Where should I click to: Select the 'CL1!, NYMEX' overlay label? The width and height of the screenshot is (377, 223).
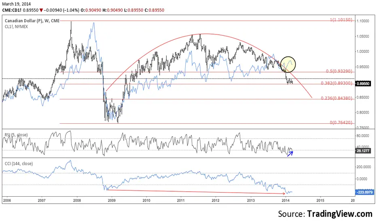click(x=16, y=26)
